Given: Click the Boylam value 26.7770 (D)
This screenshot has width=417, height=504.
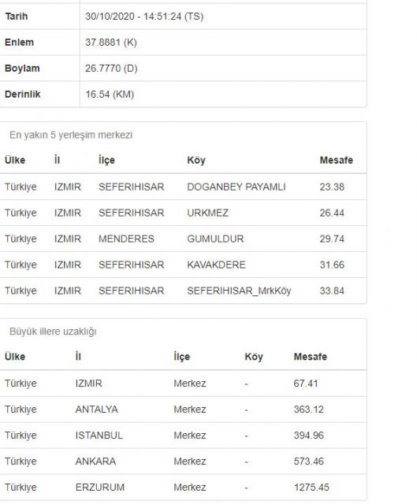Looking at the screenshot, I should 111,69.
